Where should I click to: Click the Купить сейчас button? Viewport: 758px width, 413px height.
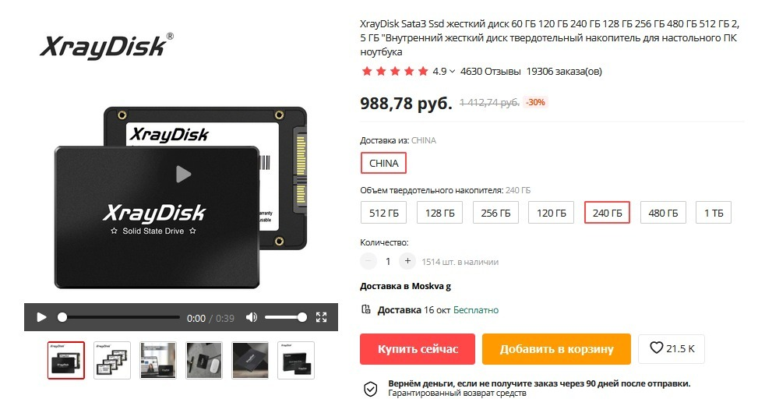coord(418,348)
